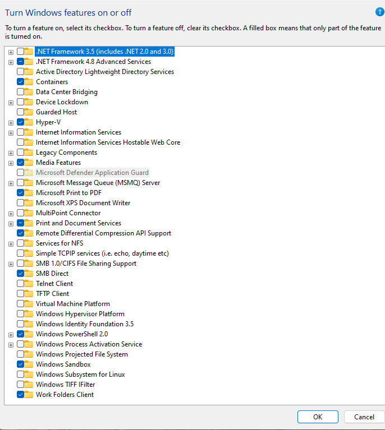Enable the .NET Framework 3.5 checkbox

20,51
